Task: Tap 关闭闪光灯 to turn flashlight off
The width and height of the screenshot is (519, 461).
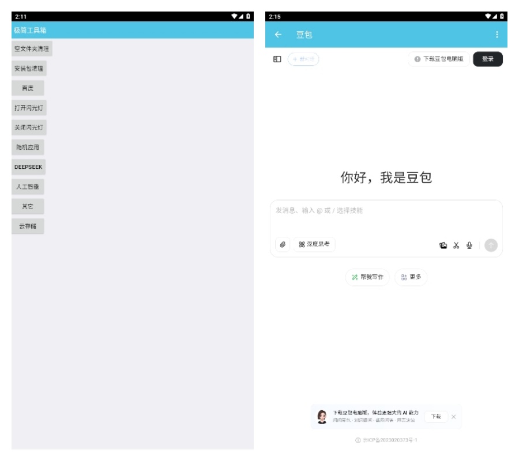Action: pos(29,128)
